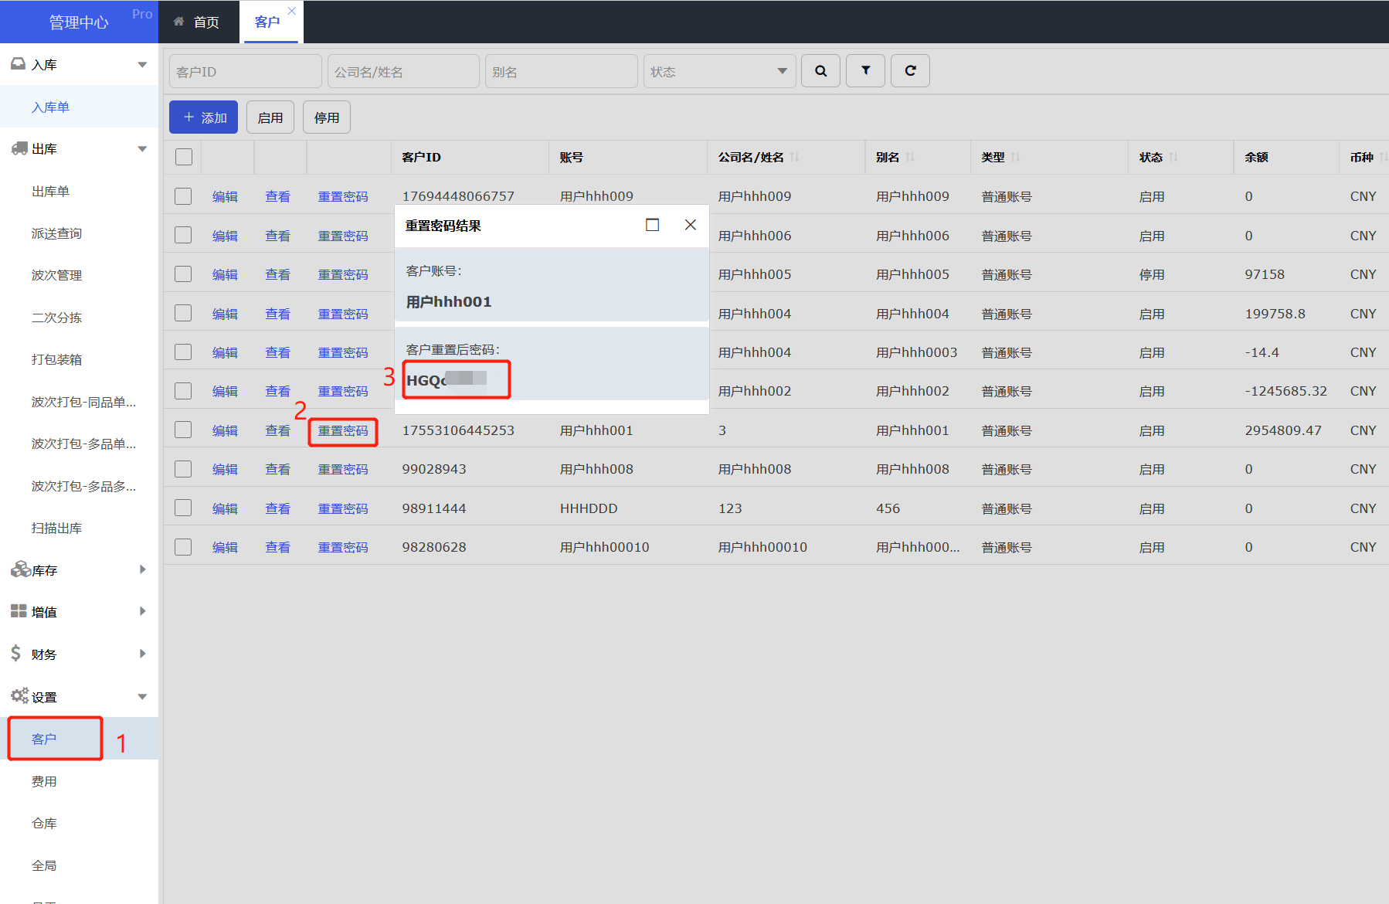The width and height of the screenshot is (1389, 904).
Task: Sort by 别名 column sort icon
Action: [x=910, y=157]
